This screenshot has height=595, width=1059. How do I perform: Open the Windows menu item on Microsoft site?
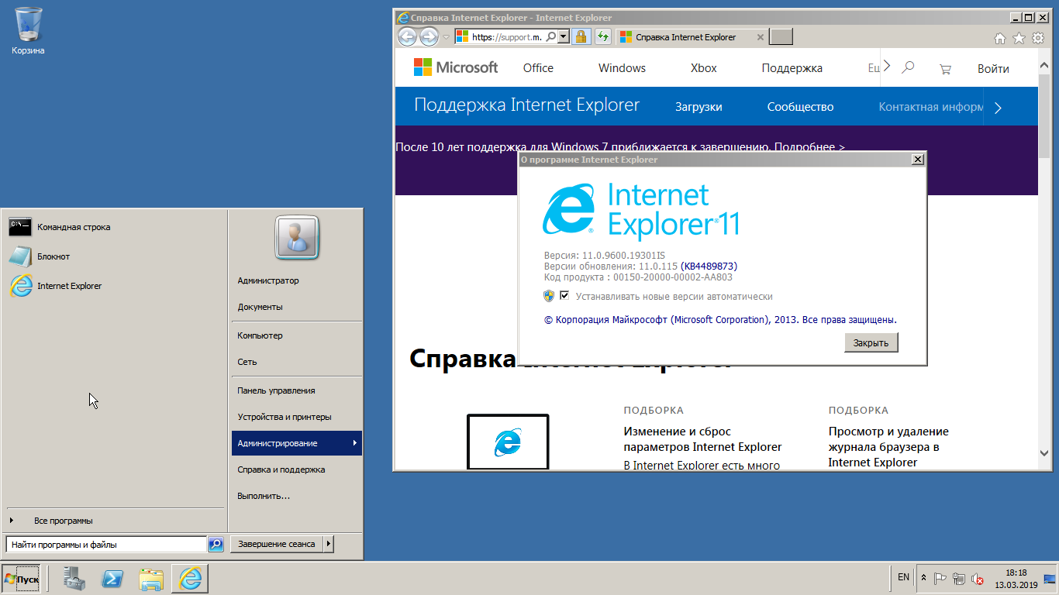point(622,68)
